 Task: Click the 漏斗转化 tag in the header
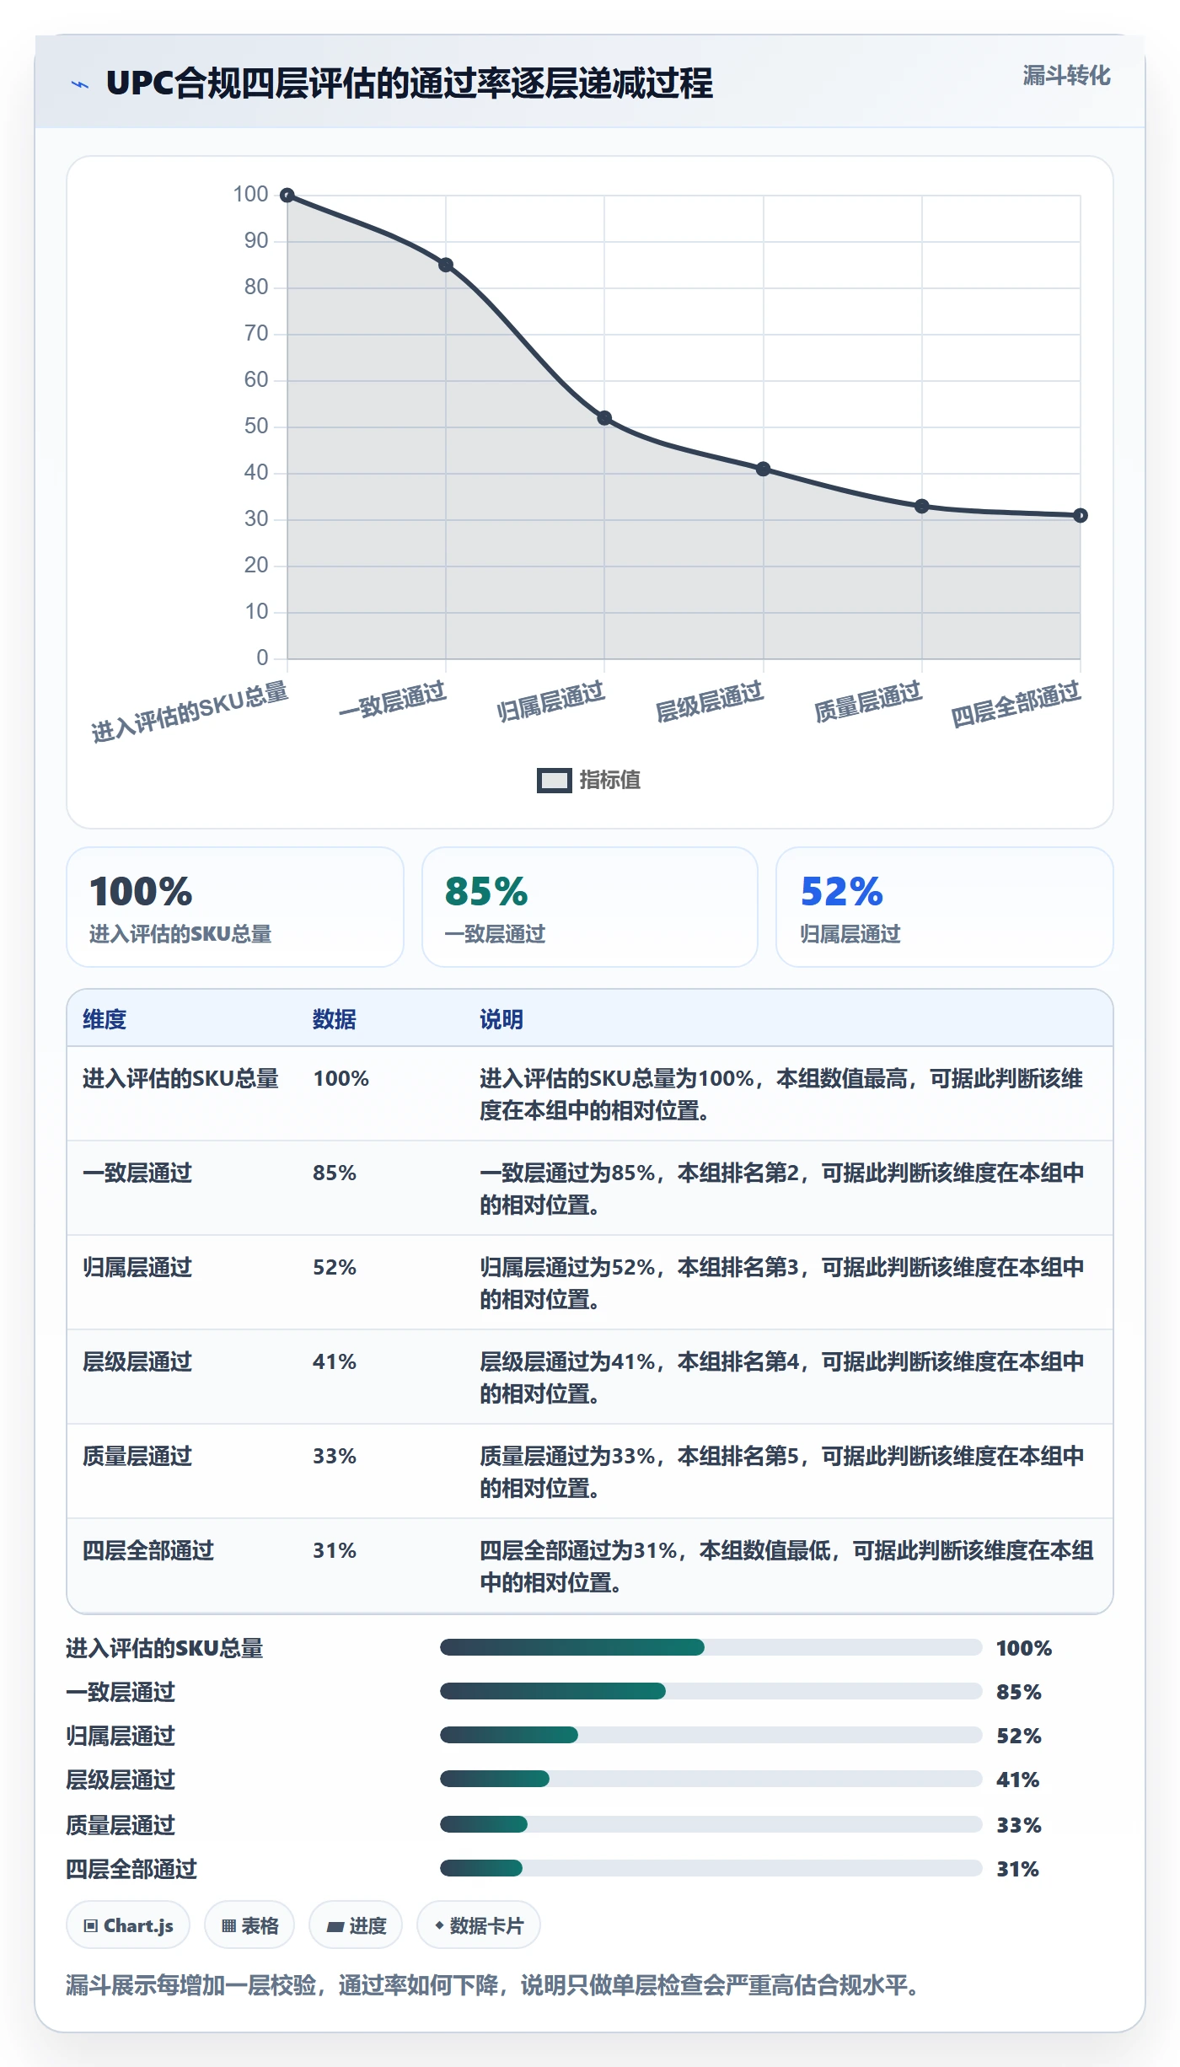pos(1066,76)
